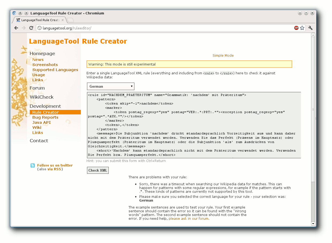Click the window shade-up titlebar button
The width and height of the screenshot is (332, 243).
[20, 13]
